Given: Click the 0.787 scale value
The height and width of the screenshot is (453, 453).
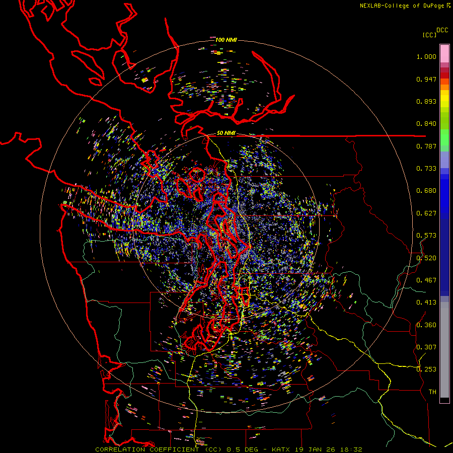Looking at the screenshot, I should (426, 146).
